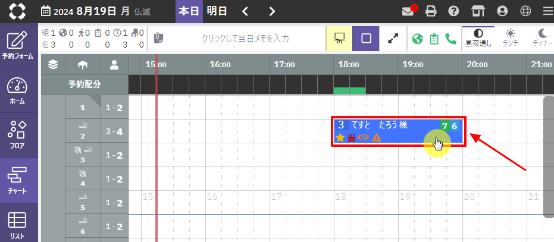Click the green 7 badge on reservation
Image resolution: width=554 pixels, height=242 pixels.
[445, 125]
